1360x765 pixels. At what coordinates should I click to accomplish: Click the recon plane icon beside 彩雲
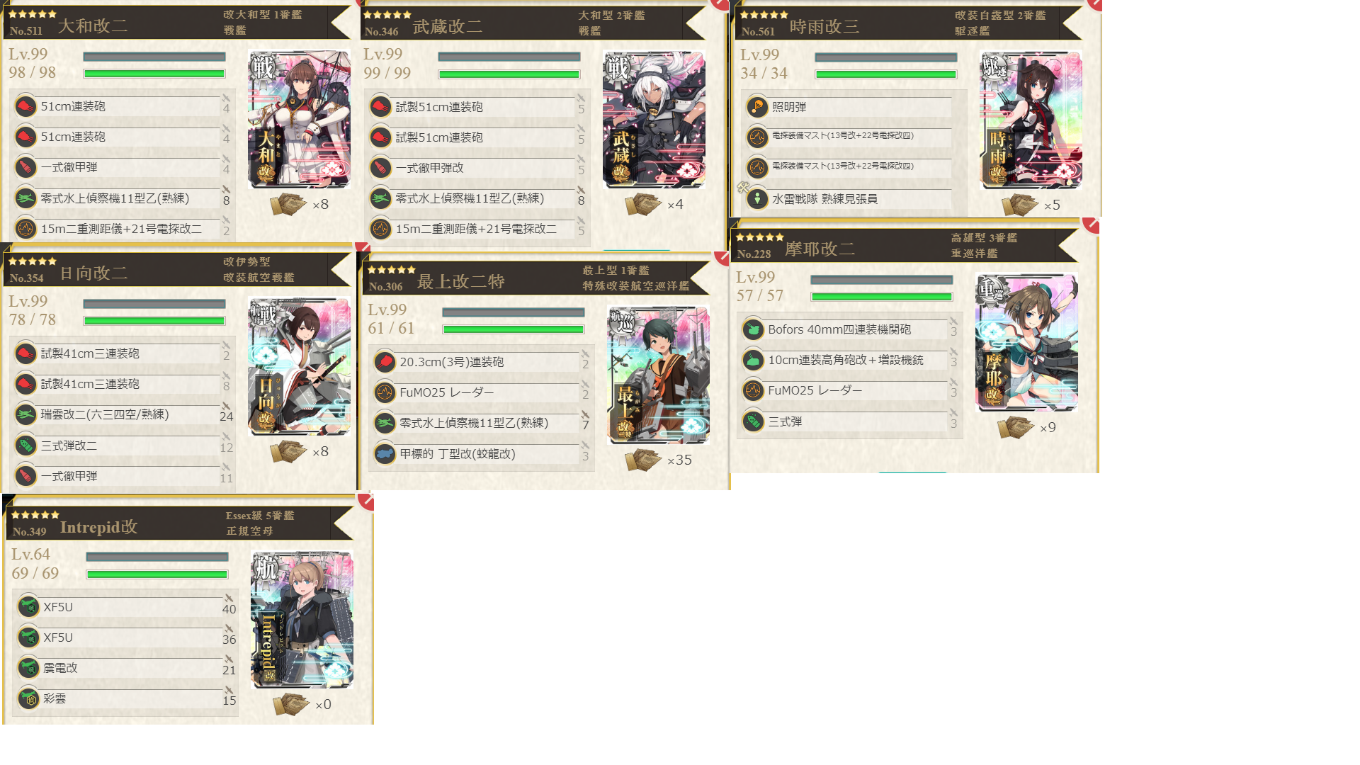(x=28, y=699)
